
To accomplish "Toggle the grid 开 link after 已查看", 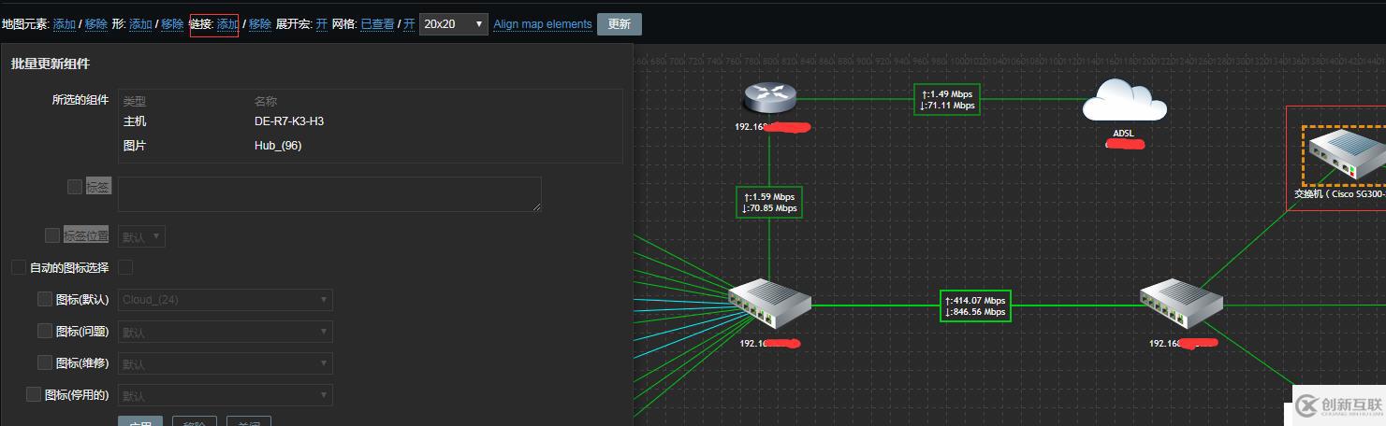I will (x=409, y=24).
